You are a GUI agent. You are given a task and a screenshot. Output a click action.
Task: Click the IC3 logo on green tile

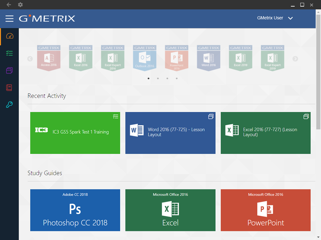coord(41,130)
